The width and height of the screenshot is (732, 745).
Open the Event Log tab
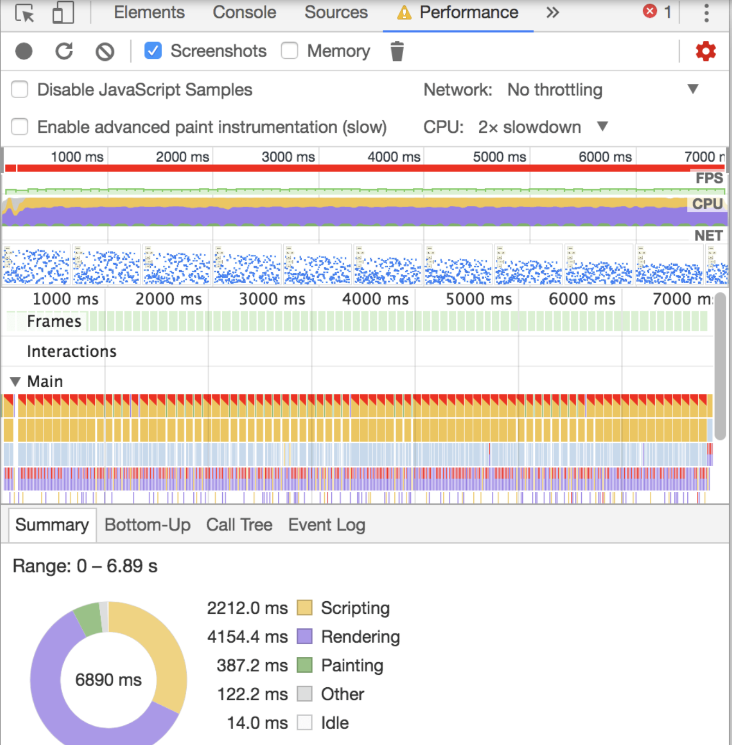327,524
